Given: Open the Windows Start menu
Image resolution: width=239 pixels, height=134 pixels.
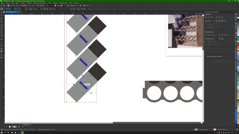Looking at the screenshot, I should click(1, 133).
